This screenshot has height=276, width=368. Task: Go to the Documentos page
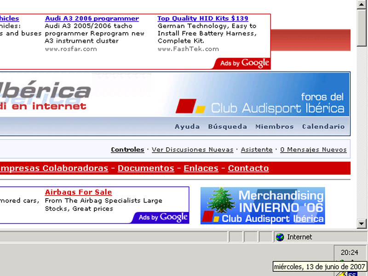[146, 168]
